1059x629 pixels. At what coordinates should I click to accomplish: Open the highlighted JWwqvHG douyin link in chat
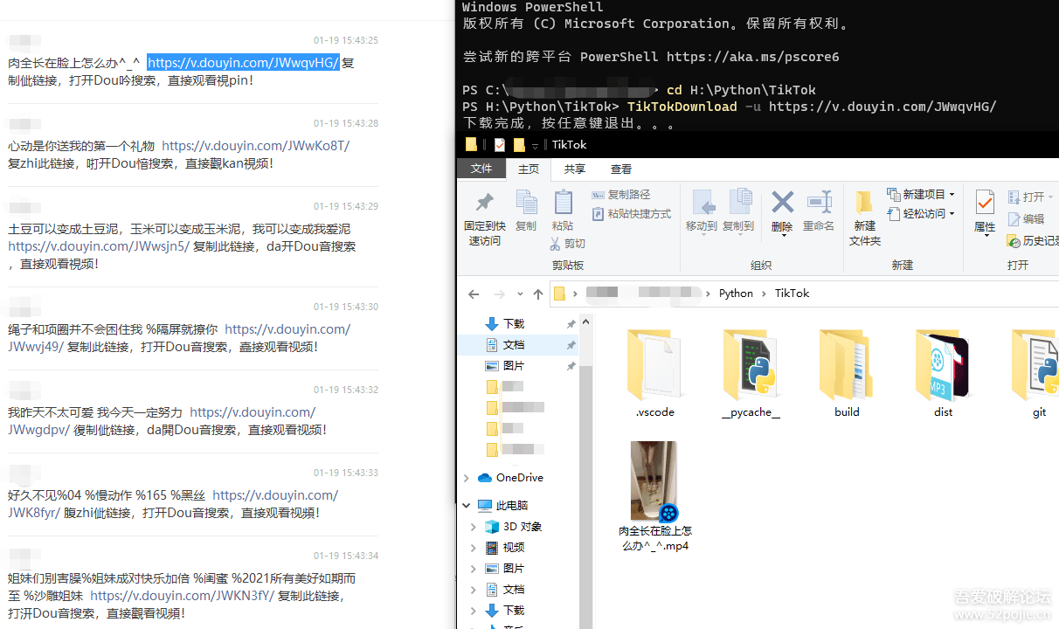click(x=243, y=63)
